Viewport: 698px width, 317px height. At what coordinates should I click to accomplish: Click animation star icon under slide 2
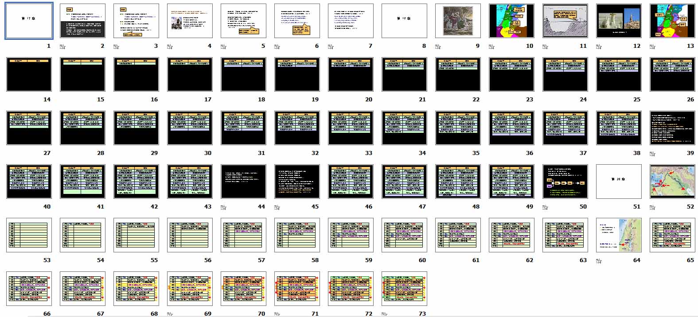coord(62,46)
